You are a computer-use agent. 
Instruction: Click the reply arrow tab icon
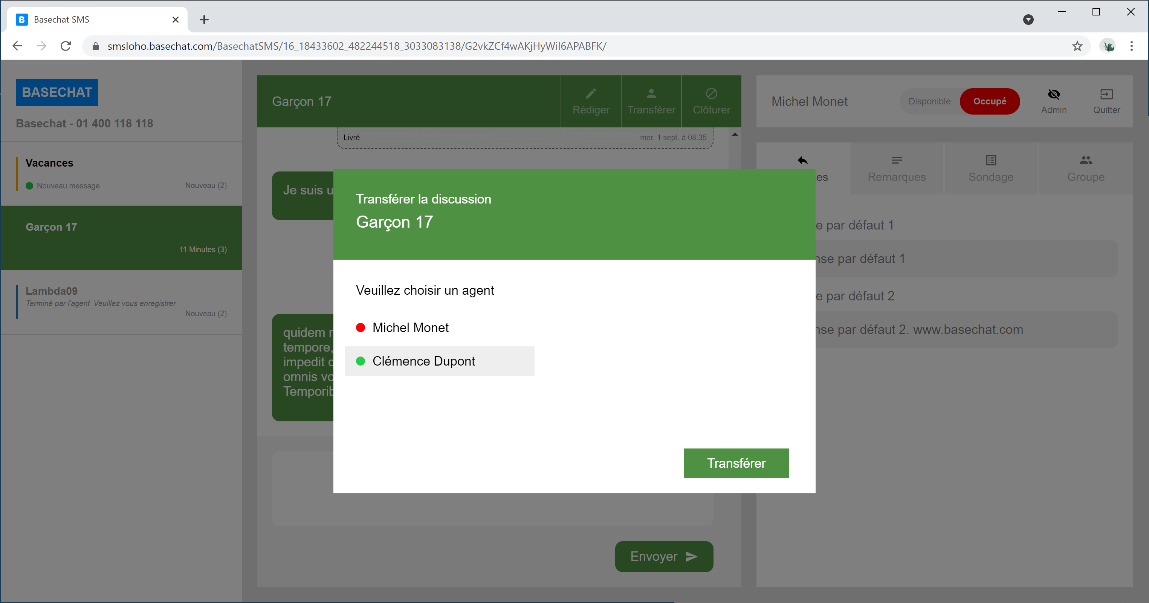pyautogui.click(x=802, y=160)
